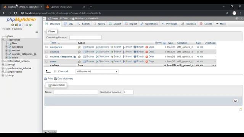
Task: Drop the categories table
Action: 149,47
